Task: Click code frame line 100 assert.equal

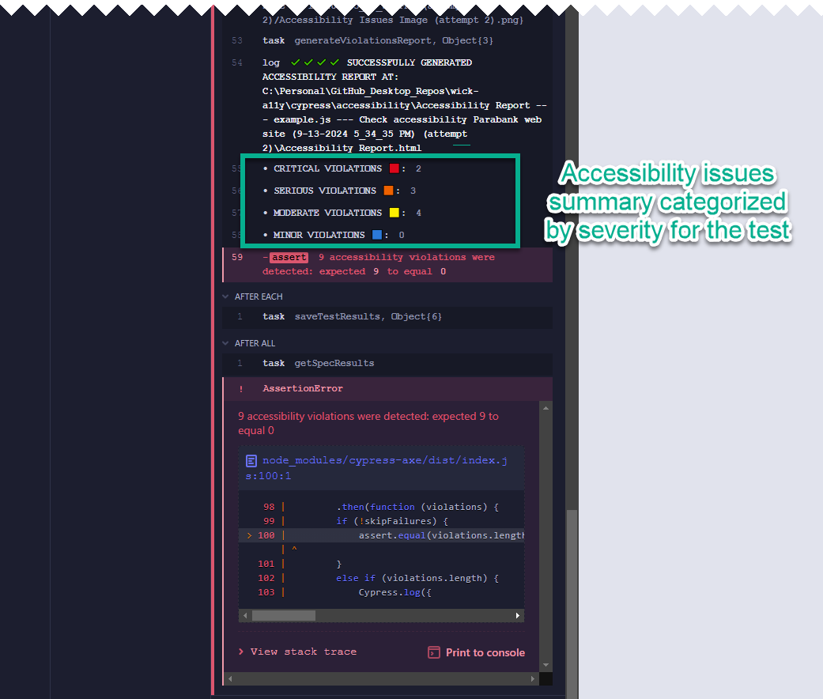Action: tap(382, 535)
